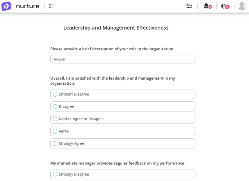Click the purple Nurture logo icon
This screenshot has height=181, width=249.
pyautogui.click(x=6, y=6)
